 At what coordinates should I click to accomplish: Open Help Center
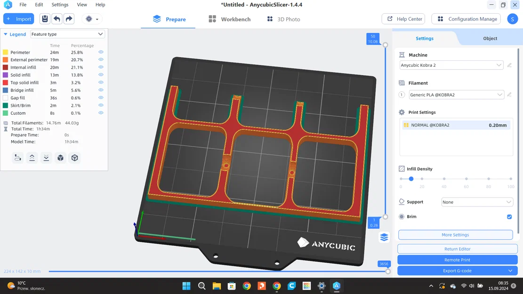click(403, 19)
